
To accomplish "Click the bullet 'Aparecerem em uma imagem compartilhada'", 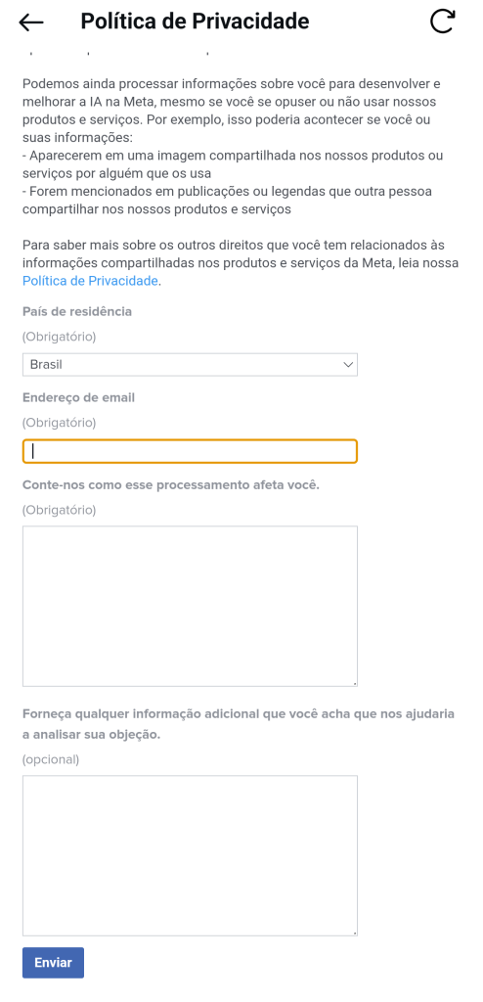I will [234, 164].
